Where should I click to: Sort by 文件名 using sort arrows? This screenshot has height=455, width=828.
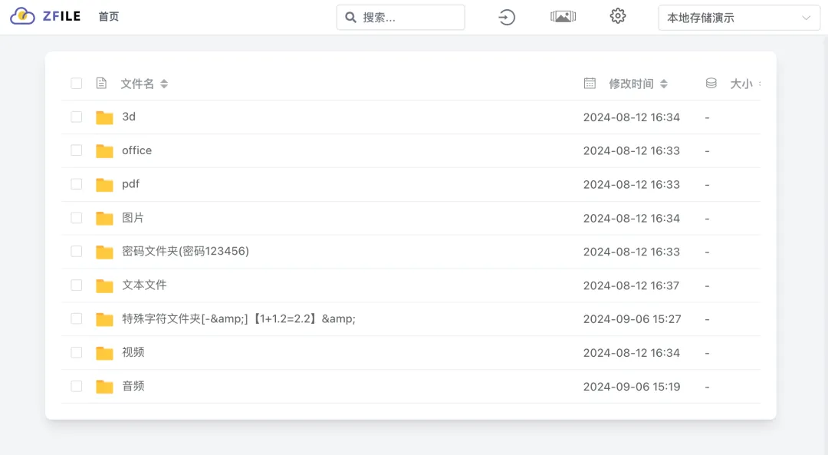[164, 84]
